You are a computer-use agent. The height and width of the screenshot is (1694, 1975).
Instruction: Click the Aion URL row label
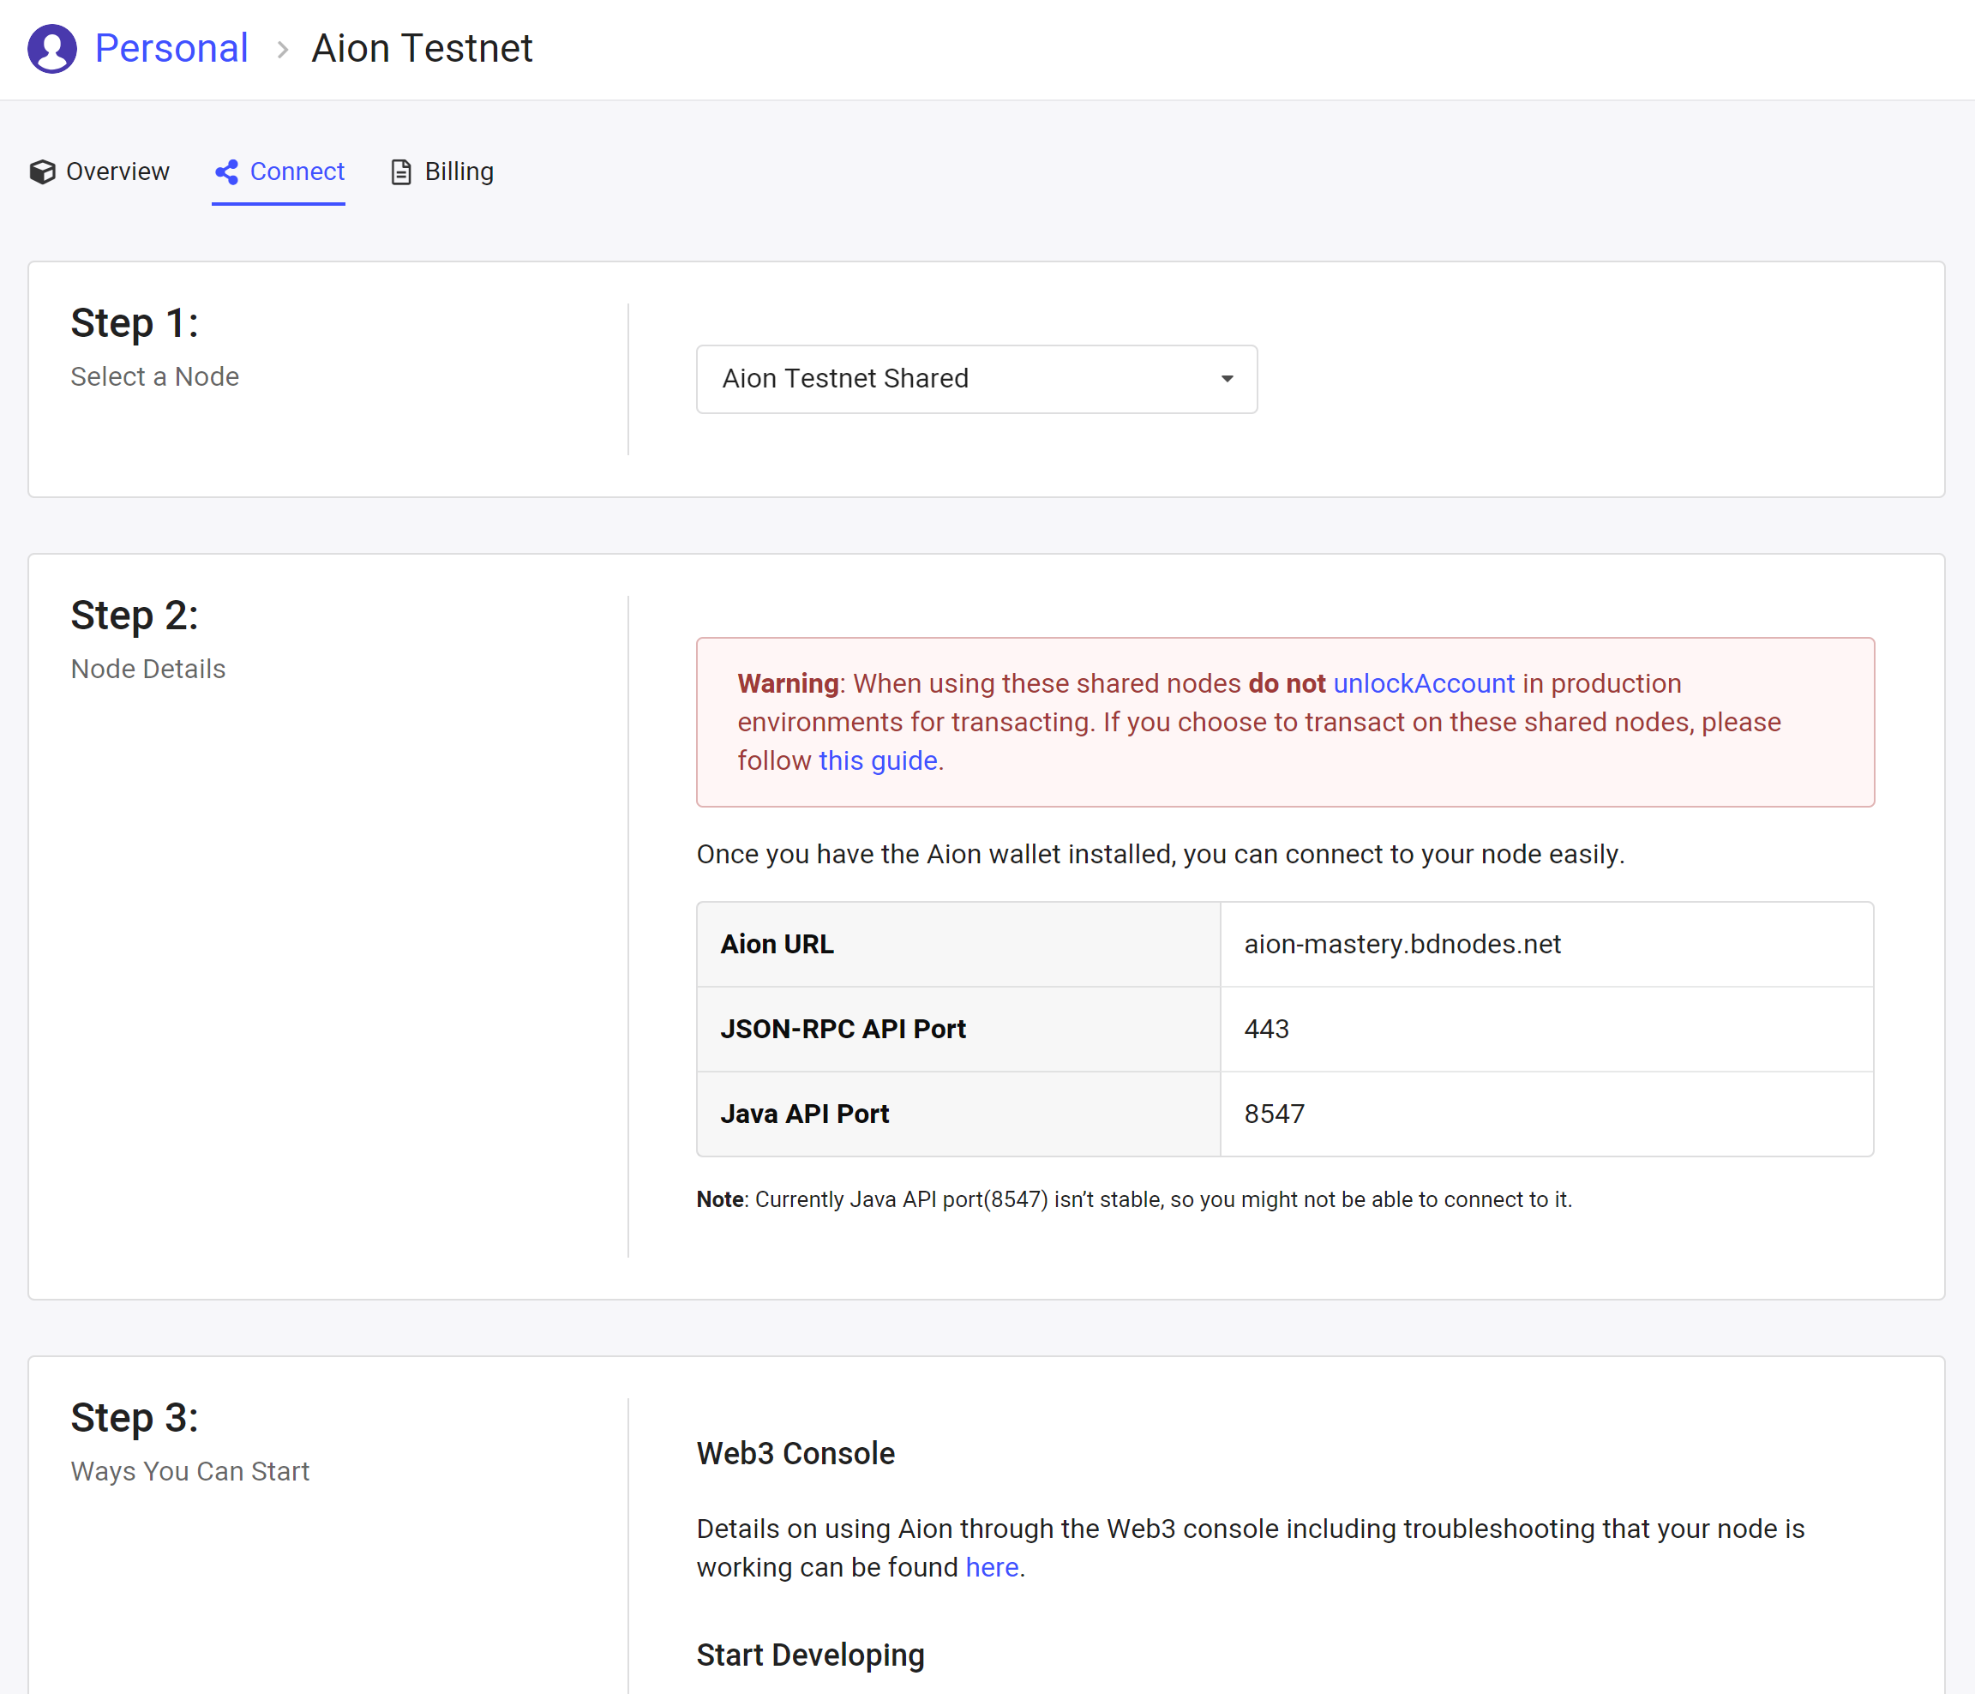(777, 944)
